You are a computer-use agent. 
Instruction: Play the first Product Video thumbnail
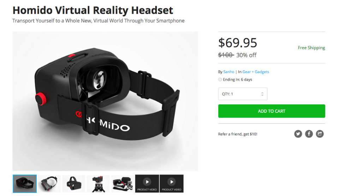click(x=147, y=183)
